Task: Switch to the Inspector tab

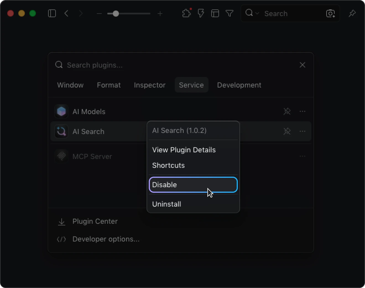Action: (150, 85)
